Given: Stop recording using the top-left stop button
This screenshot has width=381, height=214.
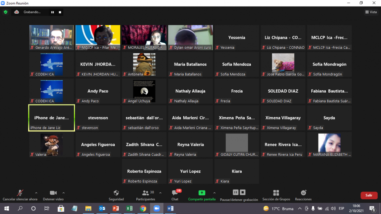Looking at the screenshot, I should 60,12.
